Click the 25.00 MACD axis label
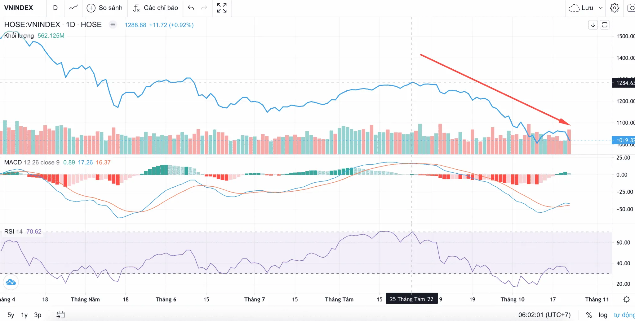 (x=623, y=158)
